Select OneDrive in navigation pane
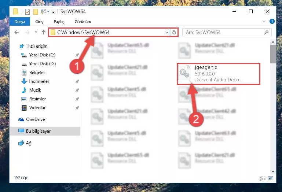 click(32, 119)
